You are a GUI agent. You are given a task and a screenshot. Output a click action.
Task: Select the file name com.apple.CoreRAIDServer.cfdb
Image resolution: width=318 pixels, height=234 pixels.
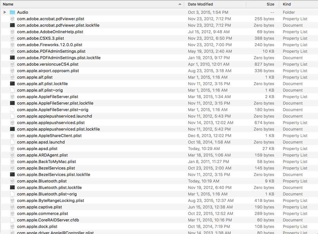(x=48, y=220)
